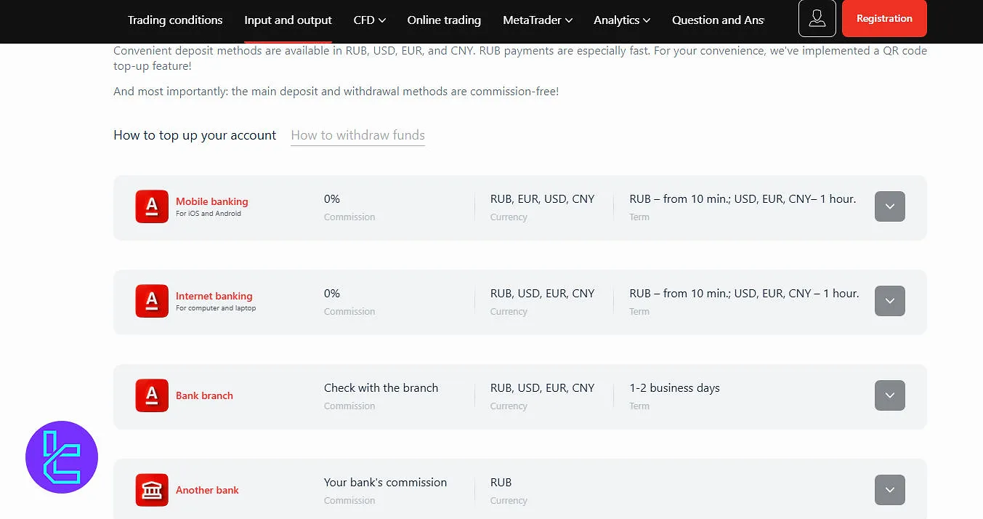
Task: Expand the Bank branch details chevron
Action: (889, 395)
